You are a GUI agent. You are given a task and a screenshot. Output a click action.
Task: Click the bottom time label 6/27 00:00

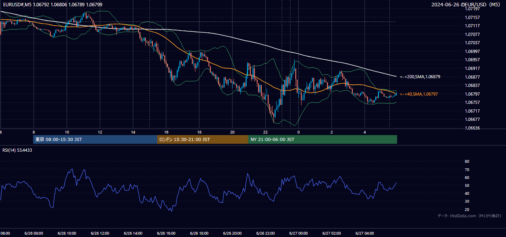(299, 233)
